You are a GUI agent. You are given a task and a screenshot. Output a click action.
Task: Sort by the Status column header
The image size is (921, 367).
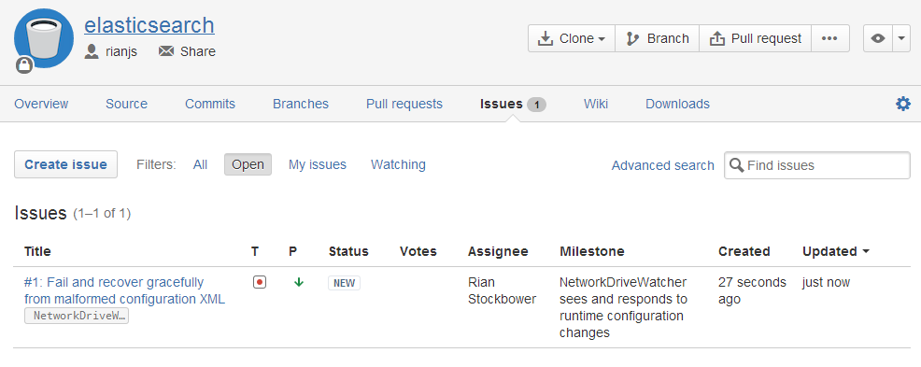[348, 251]
